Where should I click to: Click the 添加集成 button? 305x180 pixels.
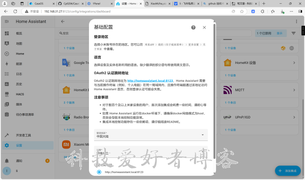(x=288, y=171)
